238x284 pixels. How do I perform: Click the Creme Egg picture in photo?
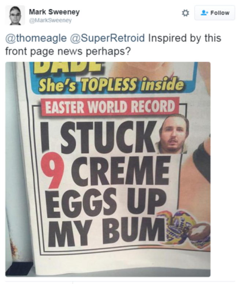[184, 228]
